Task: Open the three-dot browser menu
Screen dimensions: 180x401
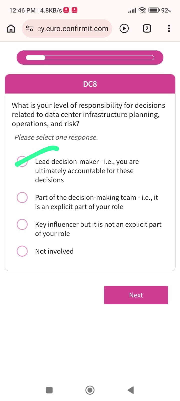Action: point(169,29)
